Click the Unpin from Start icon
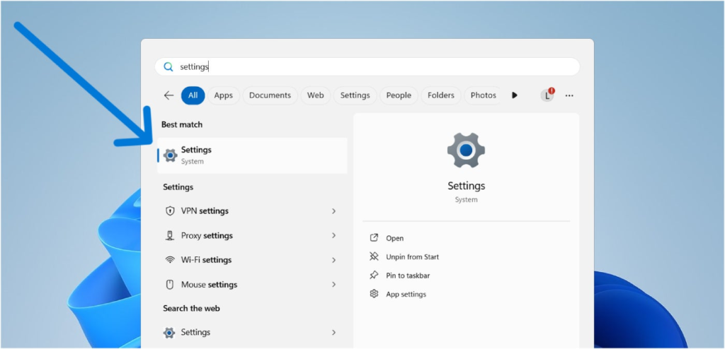725x349 pixels. coord(374,256)
